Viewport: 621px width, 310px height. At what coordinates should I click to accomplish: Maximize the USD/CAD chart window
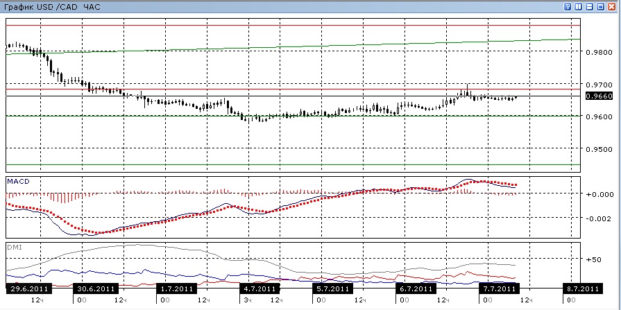[600, 7]
